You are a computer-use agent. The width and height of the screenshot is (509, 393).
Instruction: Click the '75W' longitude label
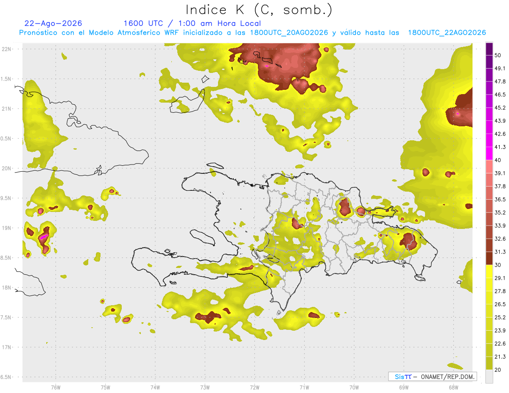pyautogui.click(x=106, y=387)
